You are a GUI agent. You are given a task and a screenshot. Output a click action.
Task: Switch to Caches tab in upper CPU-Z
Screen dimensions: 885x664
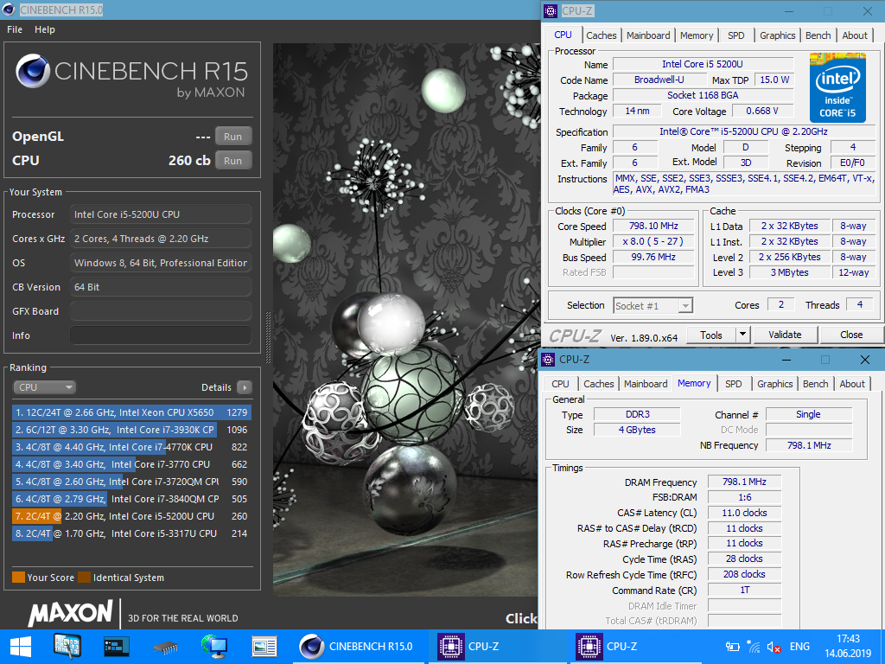tap(602, 35)
